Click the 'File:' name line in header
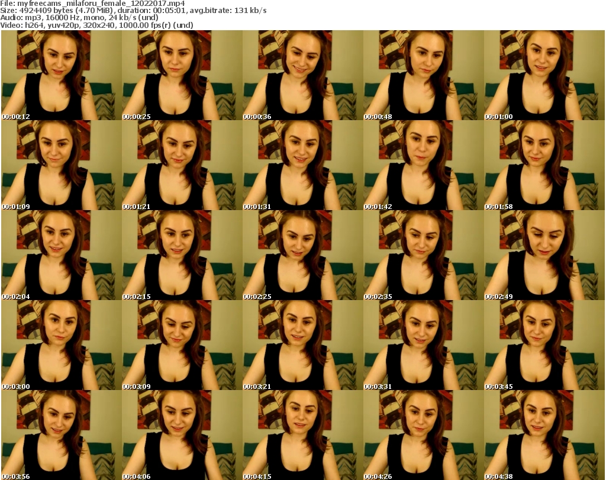The image size is (606, 480). coord(92,4)
